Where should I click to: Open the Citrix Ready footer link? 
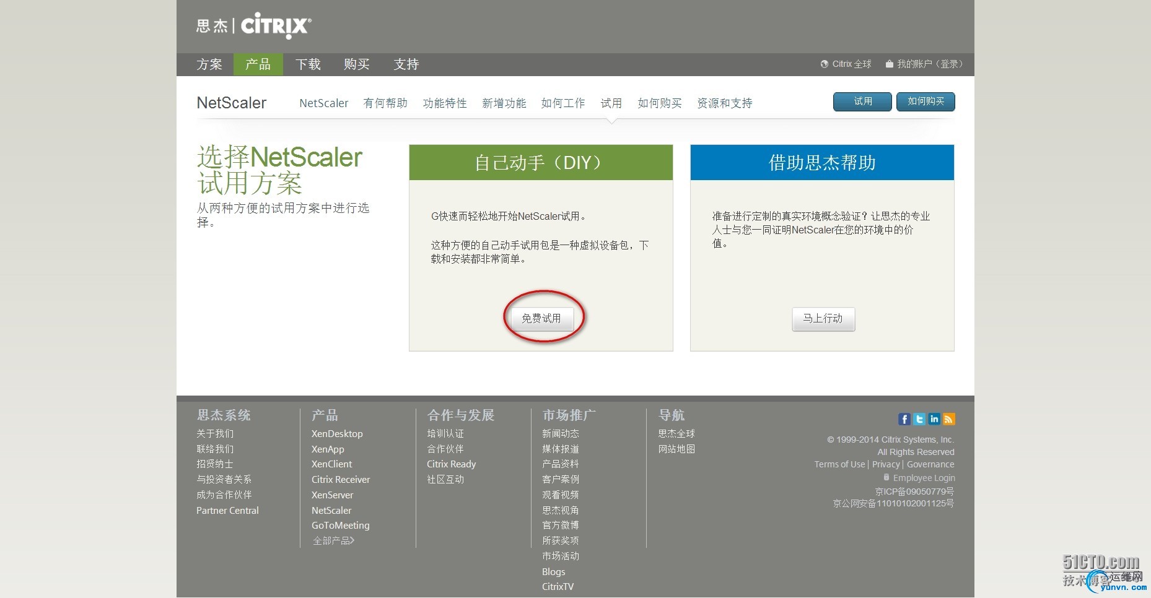point(451,464)
